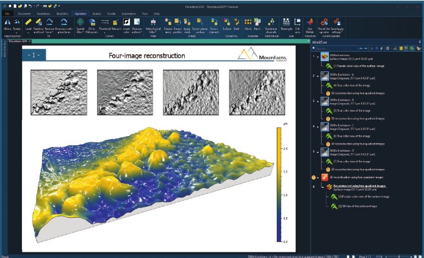Click the Stitch assemble icon
The image size is (424, 258).
[x=248, y=23]
